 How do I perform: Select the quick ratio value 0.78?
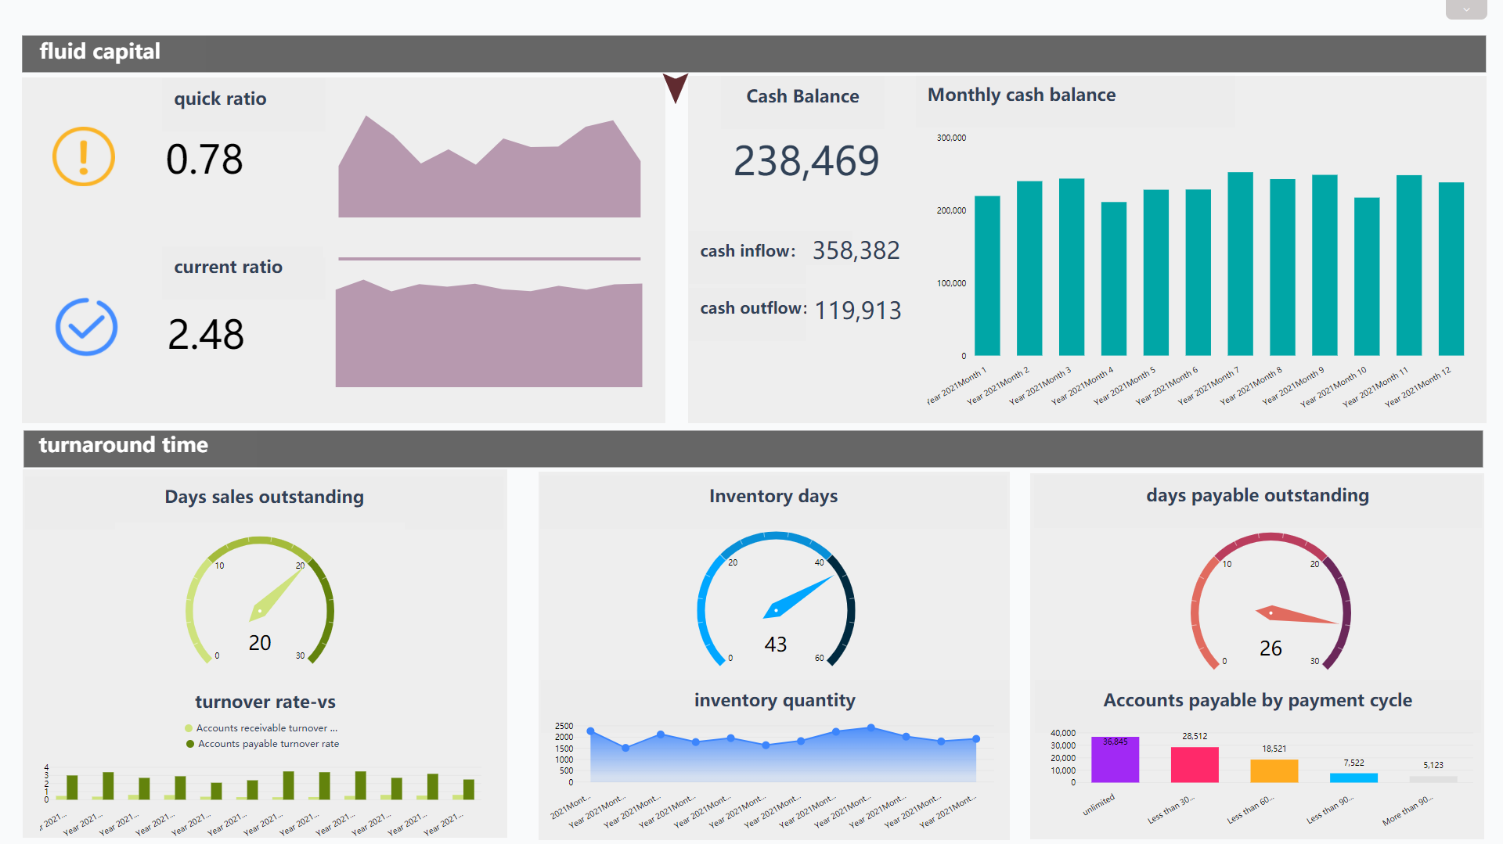coord(204,160)
